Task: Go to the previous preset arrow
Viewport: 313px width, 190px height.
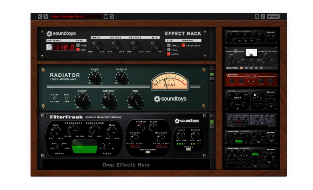Action: 40,16
